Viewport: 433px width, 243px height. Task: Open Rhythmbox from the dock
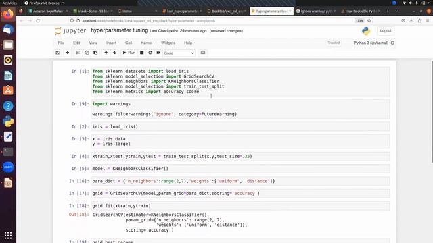tap(8, 60)
